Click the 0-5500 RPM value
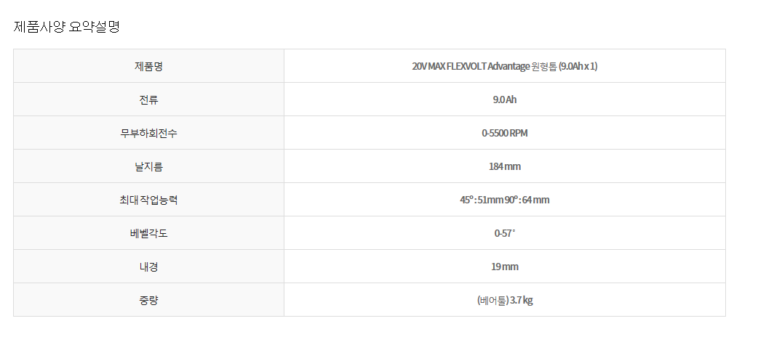This screenshot has height=337, width=758. pyautogui.click(x=504, y=133)
